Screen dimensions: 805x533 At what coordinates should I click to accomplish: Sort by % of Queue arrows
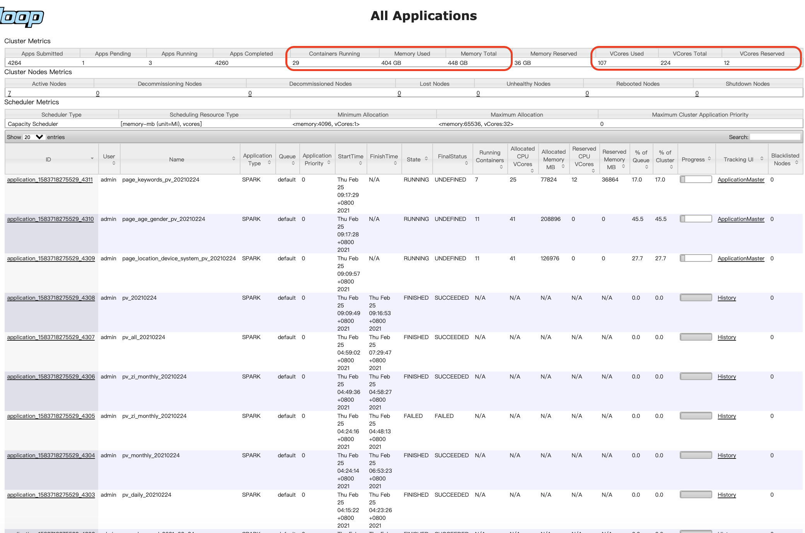pos(646,167)
